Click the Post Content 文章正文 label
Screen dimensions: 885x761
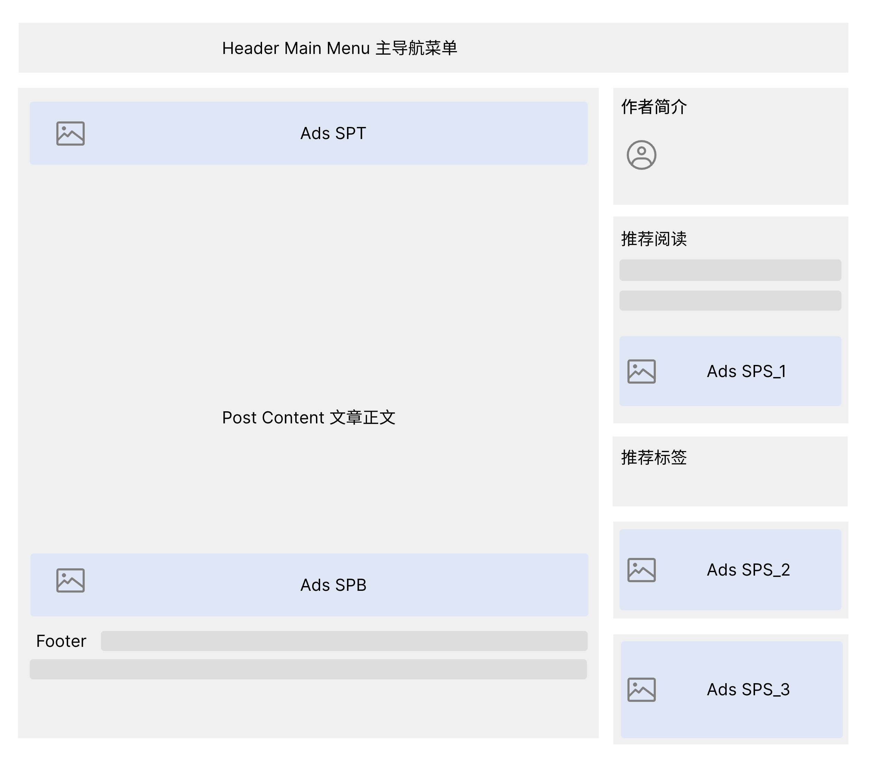(x=308, y=418)
